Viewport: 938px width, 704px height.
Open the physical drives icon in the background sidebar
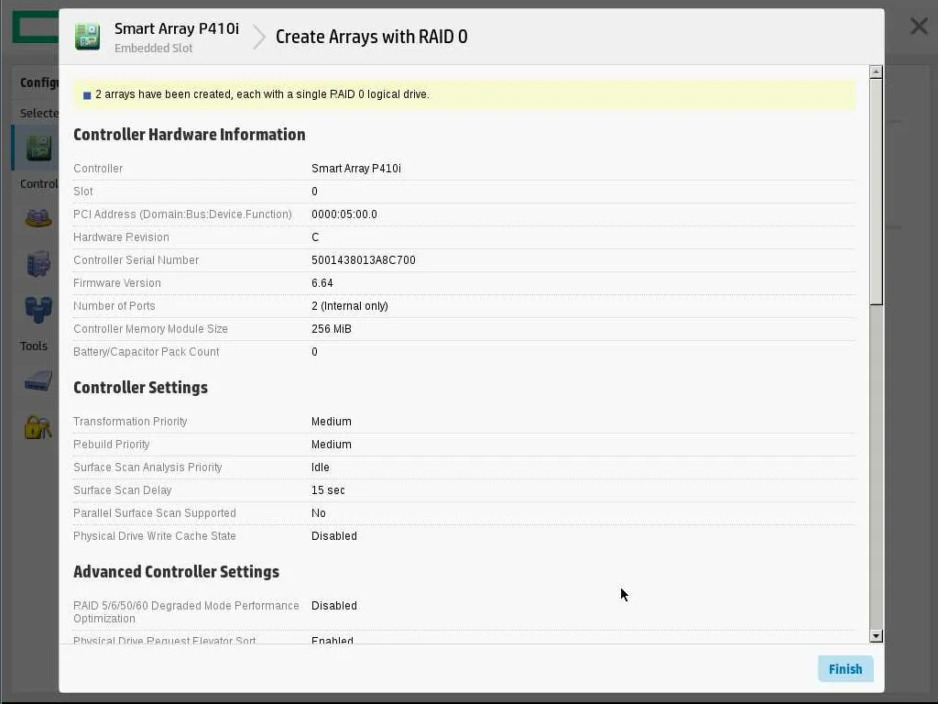(38, 310)
